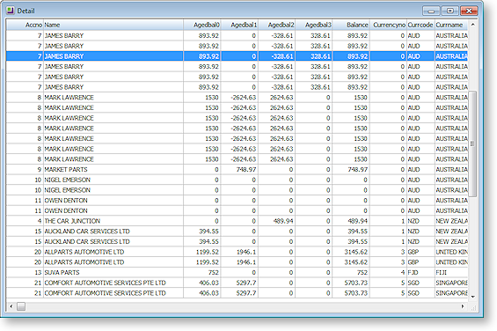This screenshot has width=497, height=331.
Task: Click the 748.97 Agedbal1 cell
Action: click(x=239, y=170)
